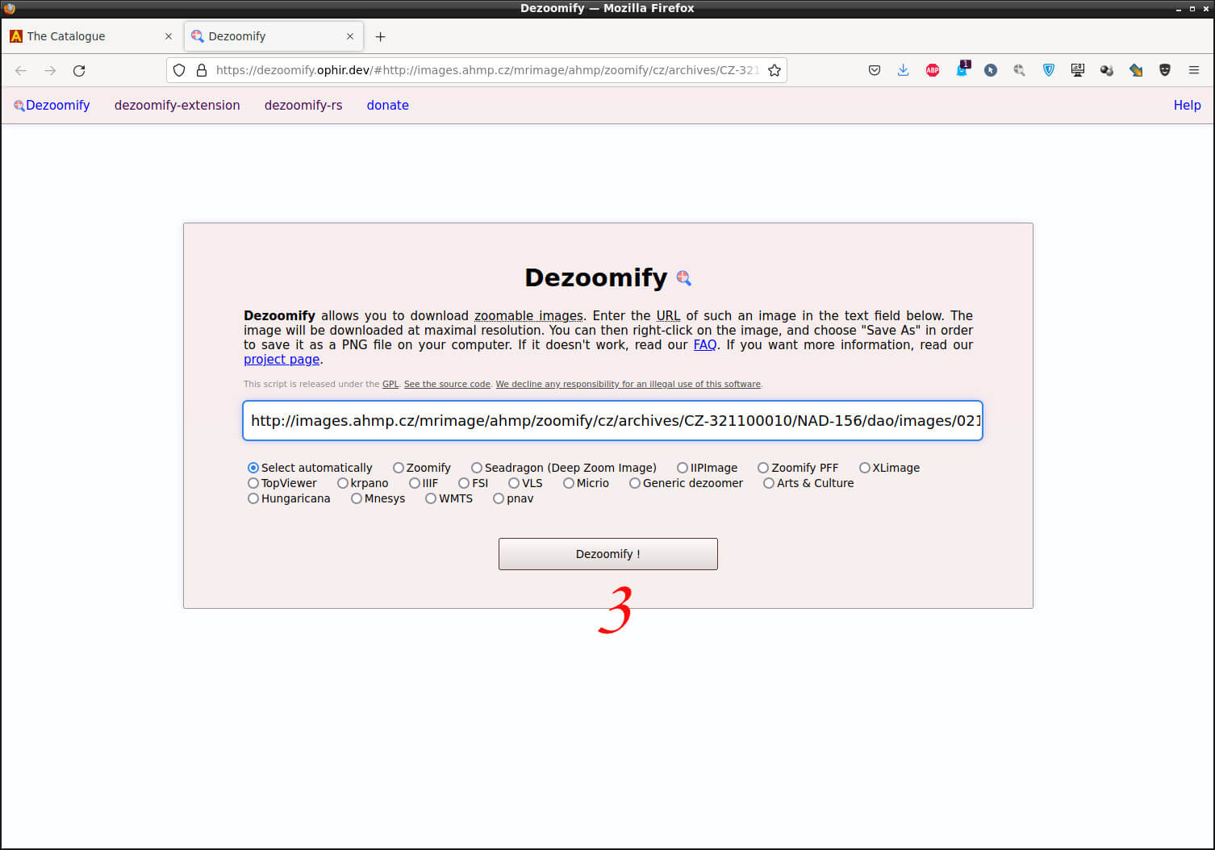Viewport: 1215px width, 850px height.
Task: Click the Firefox icon in title bar
Action: (10, 8)
